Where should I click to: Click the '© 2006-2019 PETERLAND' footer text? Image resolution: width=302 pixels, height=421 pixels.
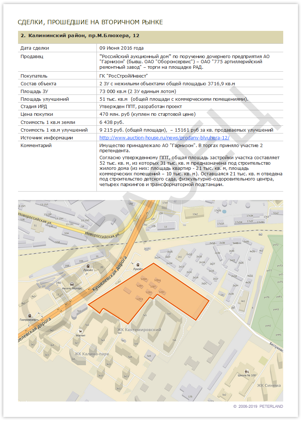258,406
